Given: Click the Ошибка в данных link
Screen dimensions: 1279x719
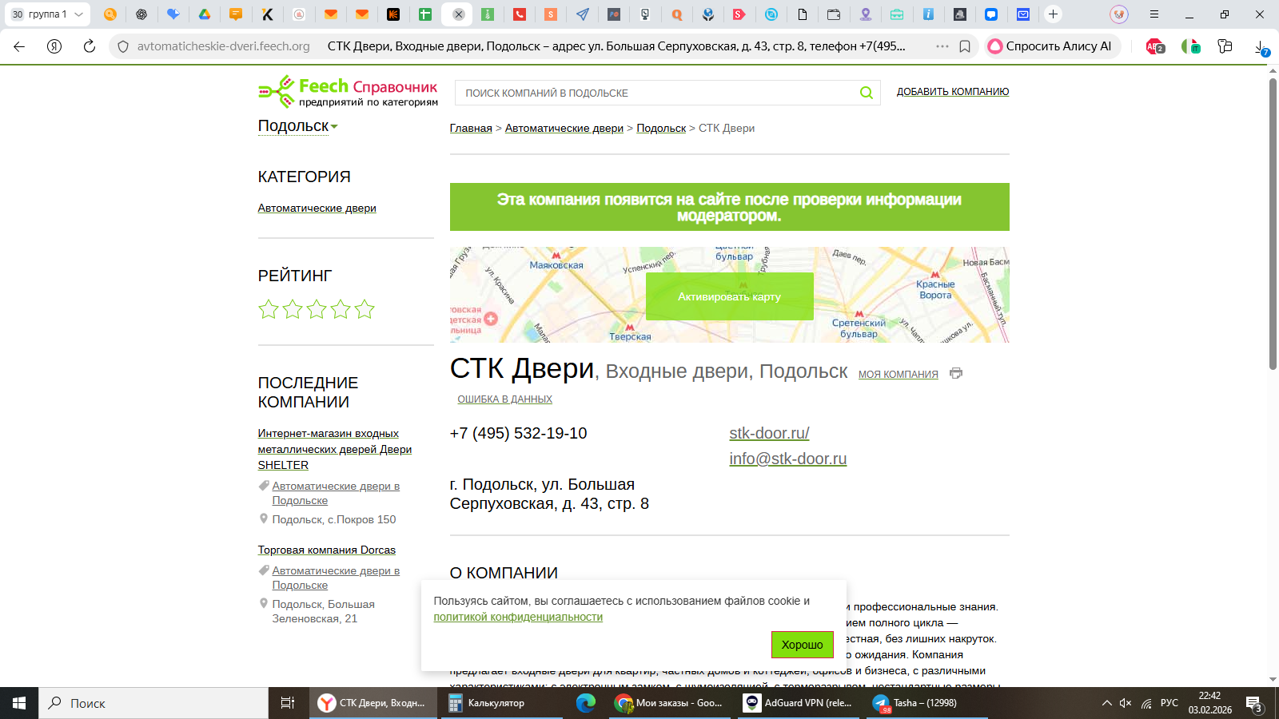Looking at the screenshot, I should click(504, 399).
